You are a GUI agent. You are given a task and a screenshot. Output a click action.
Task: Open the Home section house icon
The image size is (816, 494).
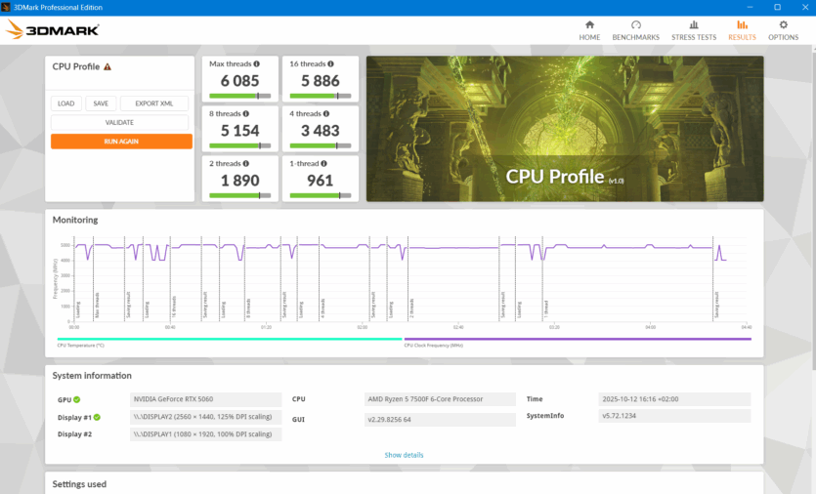589,24
